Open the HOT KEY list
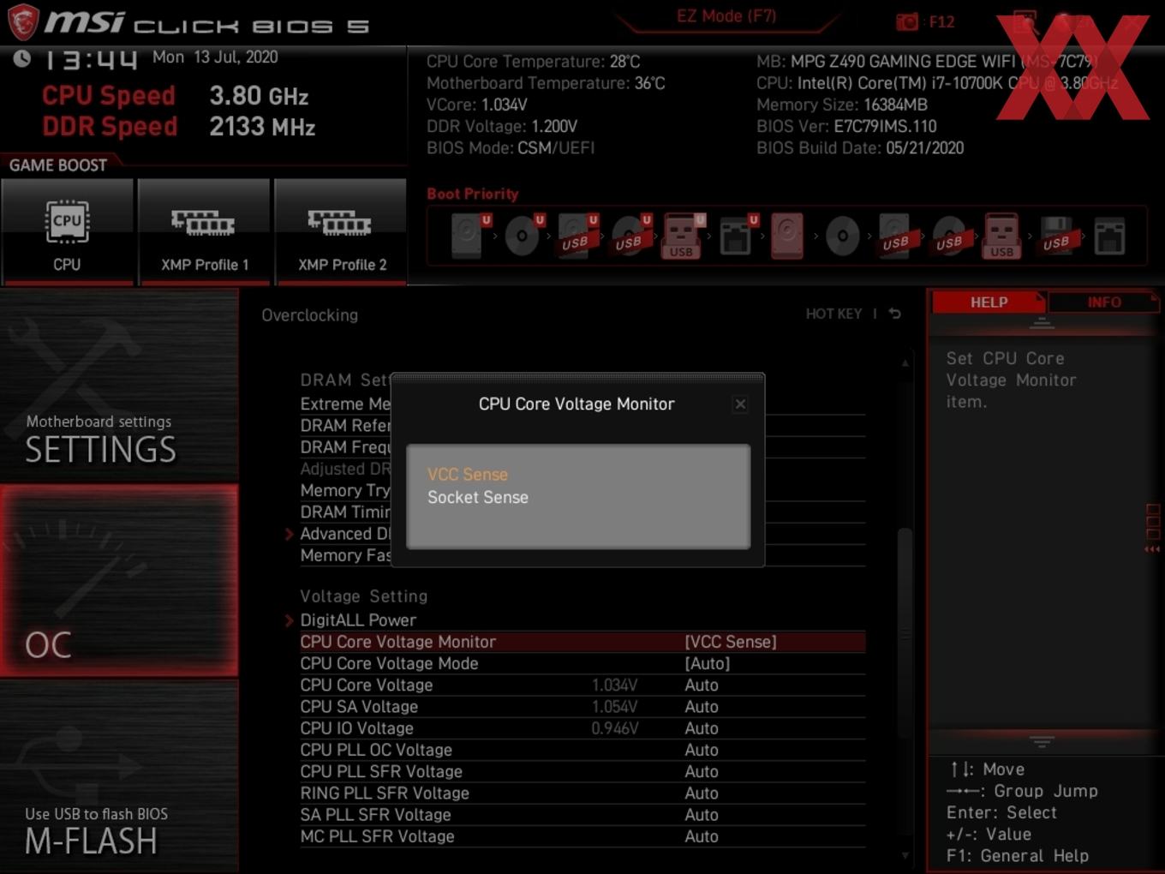The height and width of the screenshot is (874, 1165). point(833,314)
